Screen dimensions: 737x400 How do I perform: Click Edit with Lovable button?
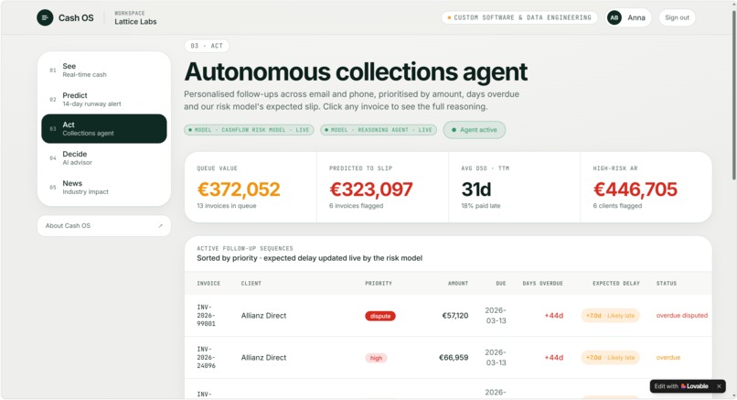coord(681,386)
